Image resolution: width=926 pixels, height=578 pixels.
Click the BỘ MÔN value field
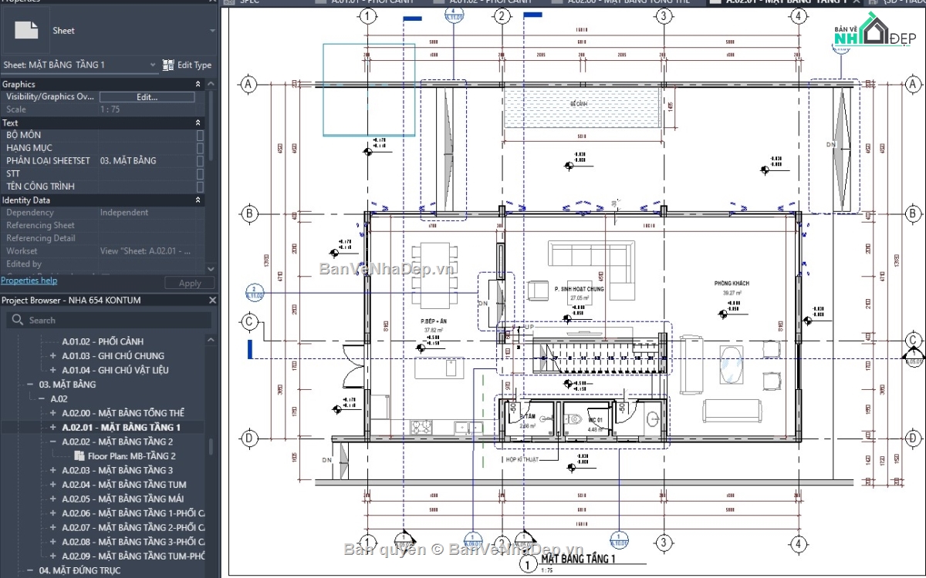[x=147, y=135]
